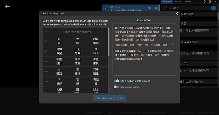219x115 pixels.
Task: Enable Darken rare words switch
Action: pyautogui.click(x=116, y=87)
